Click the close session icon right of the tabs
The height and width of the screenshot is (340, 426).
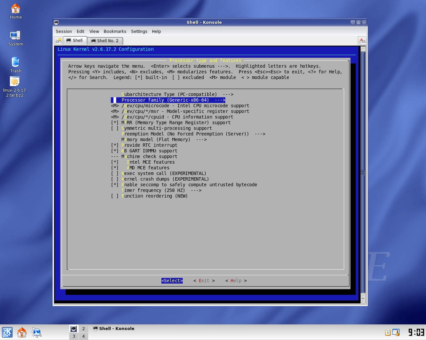pos(362,41)
